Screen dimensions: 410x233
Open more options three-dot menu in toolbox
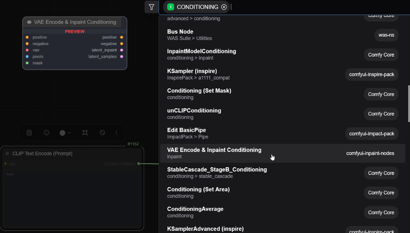(116, 133)
